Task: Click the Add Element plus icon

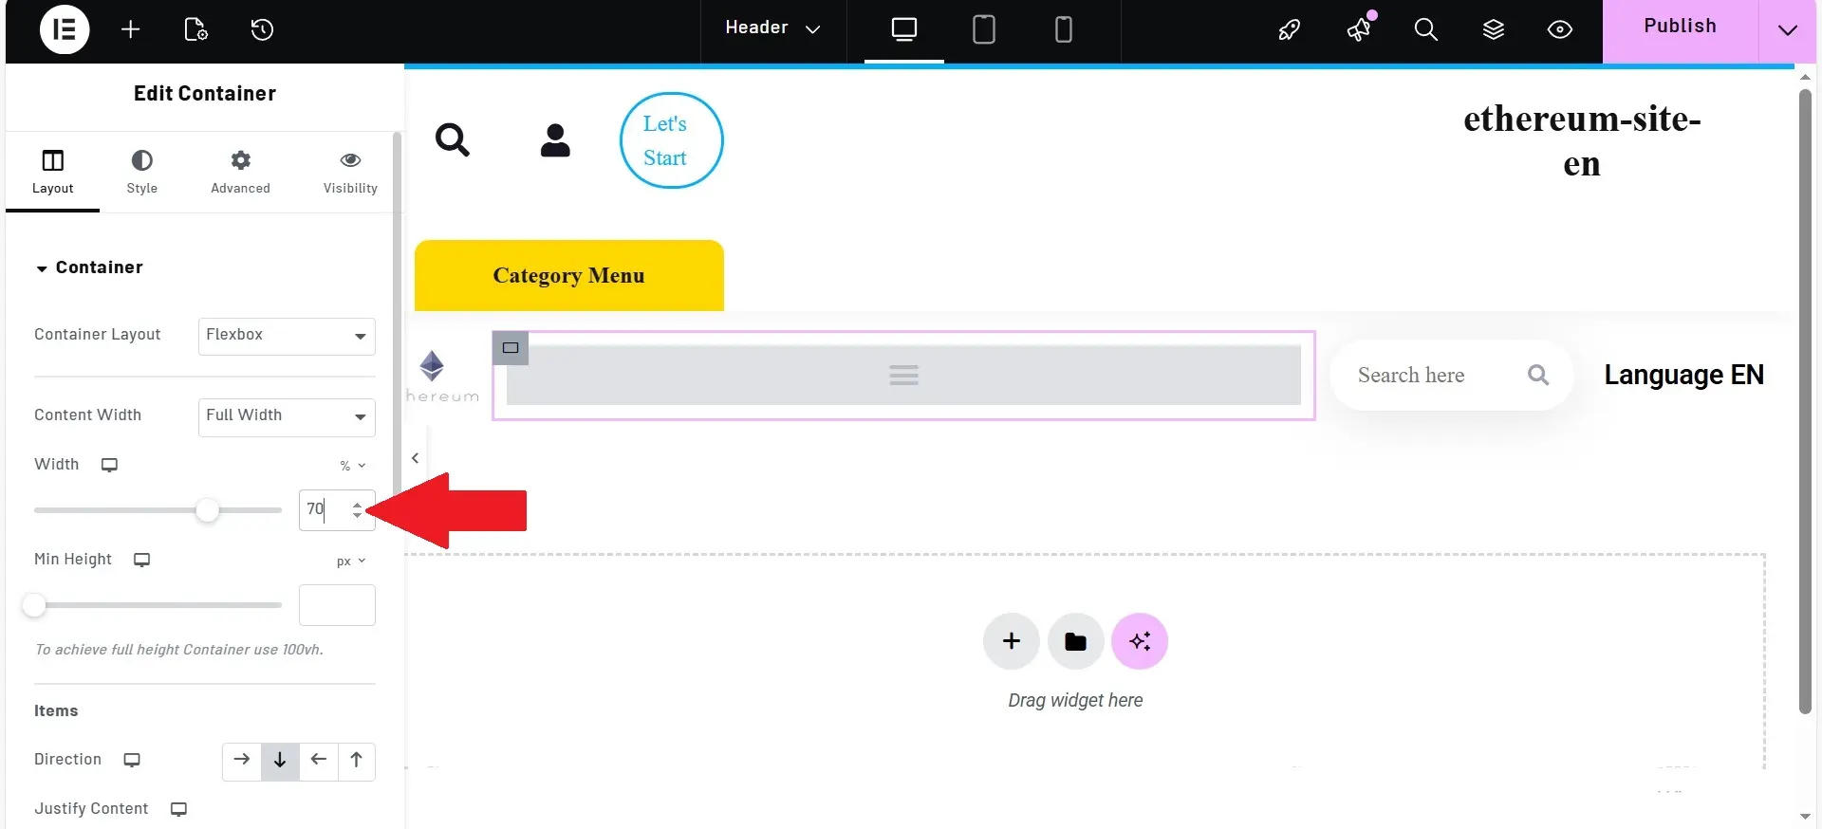Action: [x=131, y=29]
